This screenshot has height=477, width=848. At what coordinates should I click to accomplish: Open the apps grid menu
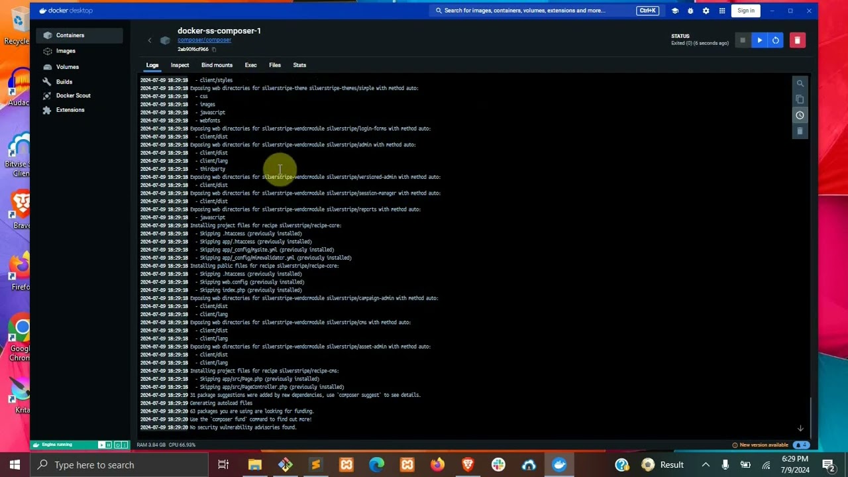pyautogui.click(x=721, y=11)
